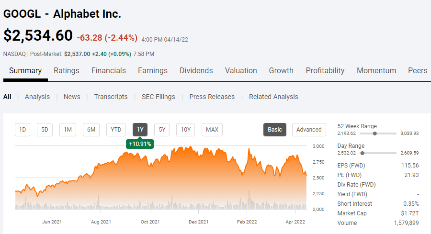Switch chart to 6M range
Image resolution: width=431 pixels, height=234 pixels.
(x=91, y=130)
